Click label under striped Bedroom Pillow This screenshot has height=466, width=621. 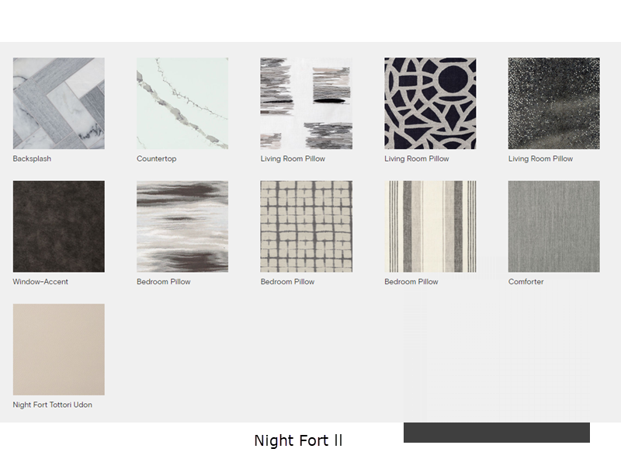[x=411, y=282]
